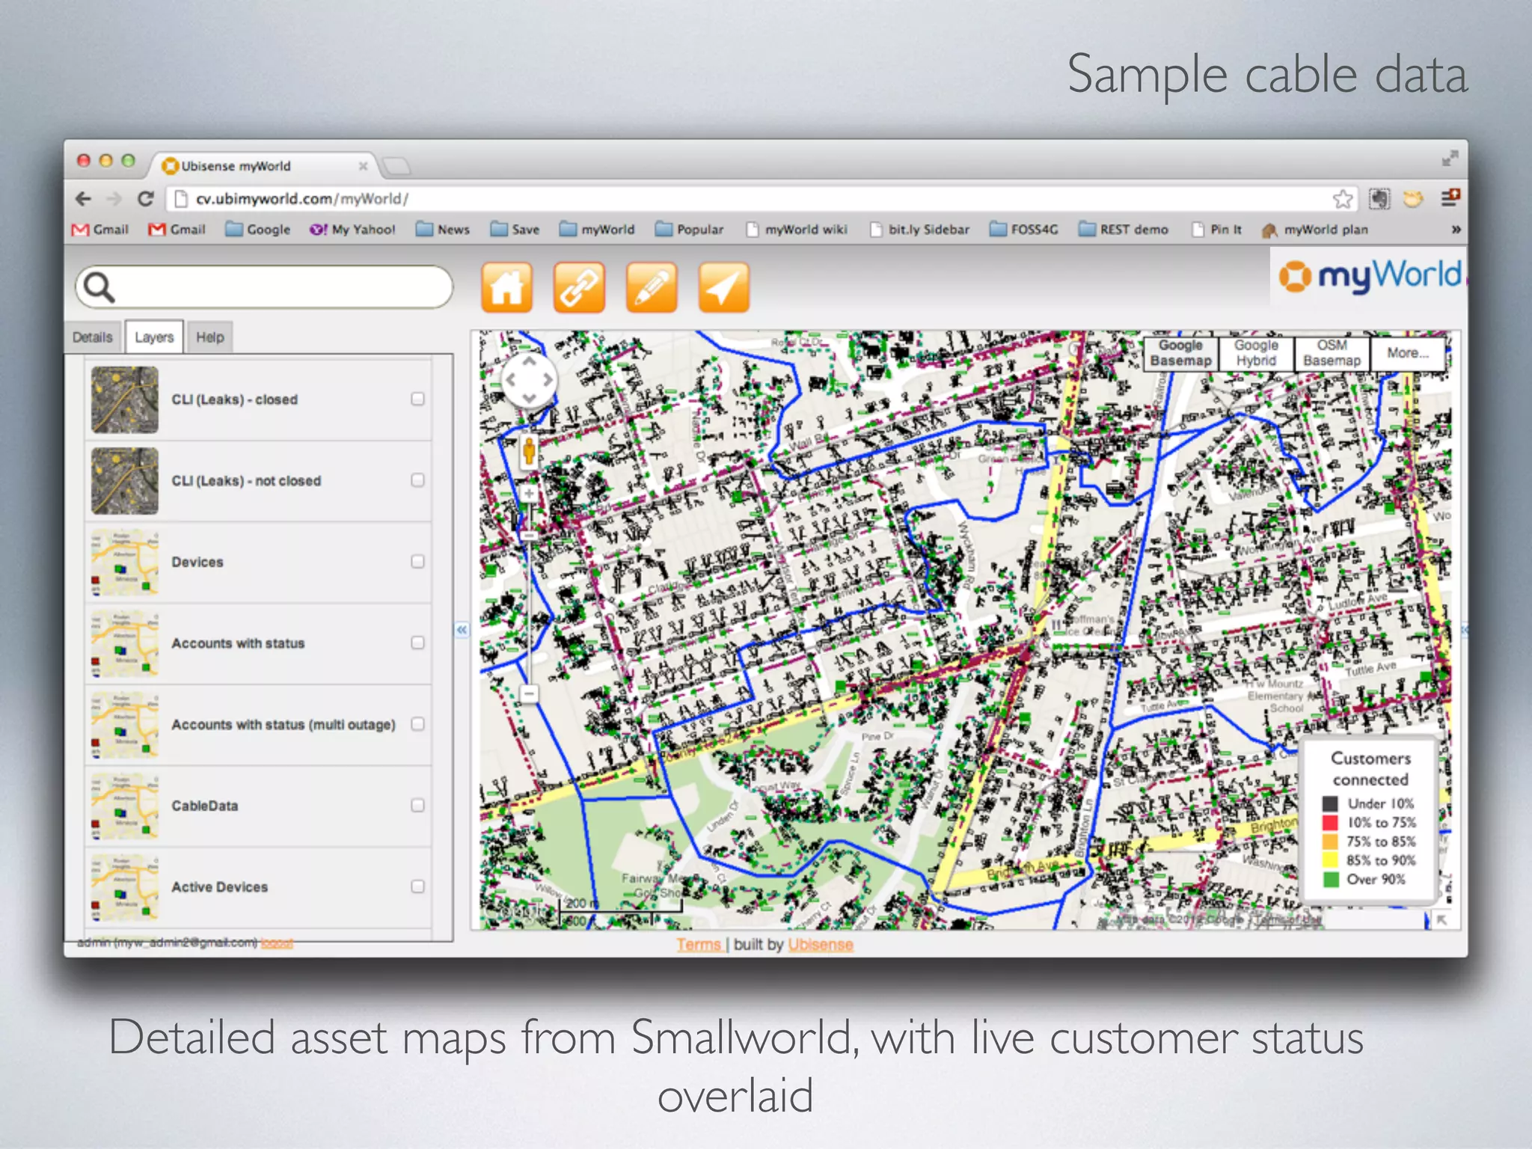Click the map pan control compass
Viewport: 1532px width, 1149px height.
pos(529,380)
